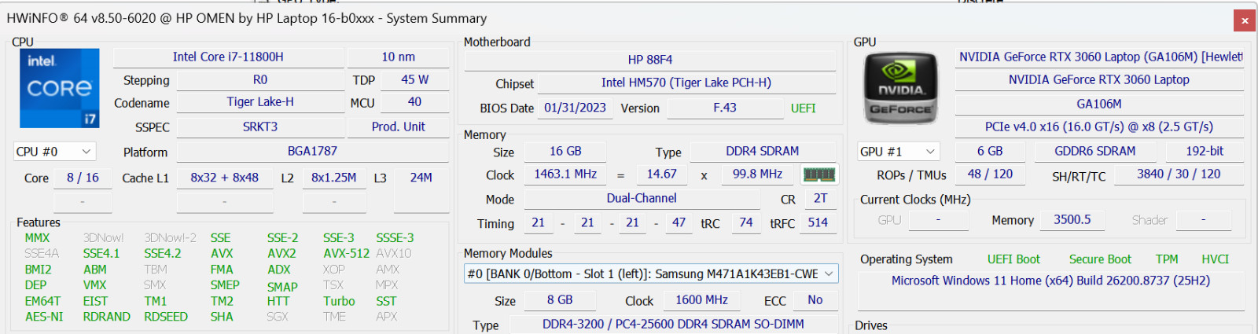Click the memory Type DDR4 SDRAM
Image resolution: width=1258 pixels, height=334 pixels.
point(762,151)
